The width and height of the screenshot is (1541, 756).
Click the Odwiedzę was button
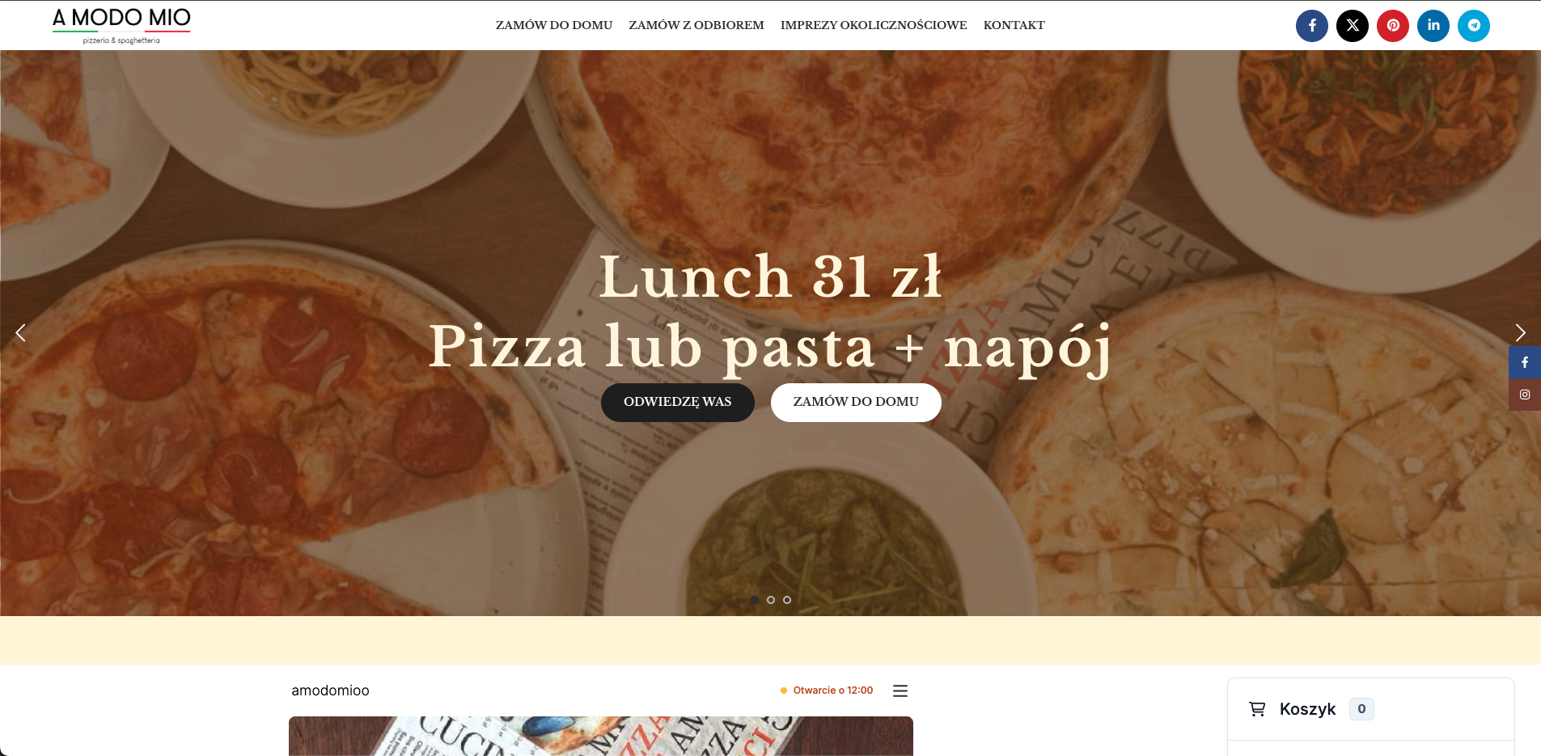678,402
